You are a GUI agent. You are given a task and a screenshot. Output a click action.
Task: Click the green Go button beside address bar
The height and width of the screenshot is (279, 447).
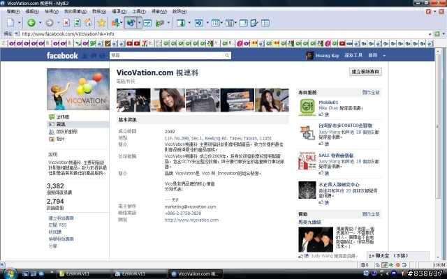[x=437, y=34]
